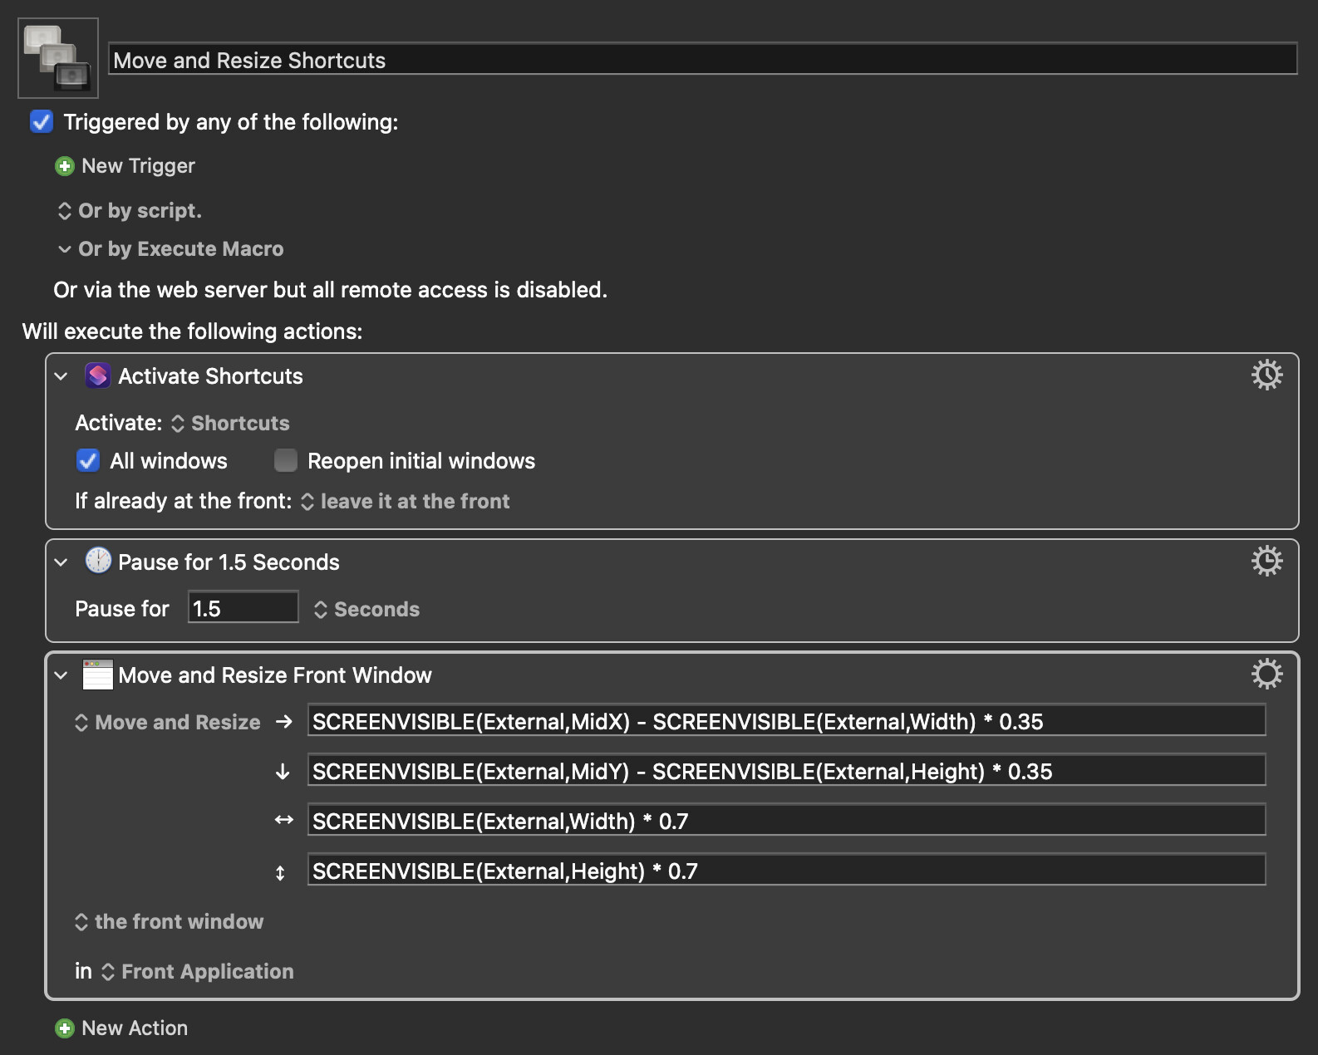Image resolution: width=1318 pixels, height=1055 pixels.
Task: Open the Seconds unit dropdown
Action: pyautogui.click(x=366, y=610)
